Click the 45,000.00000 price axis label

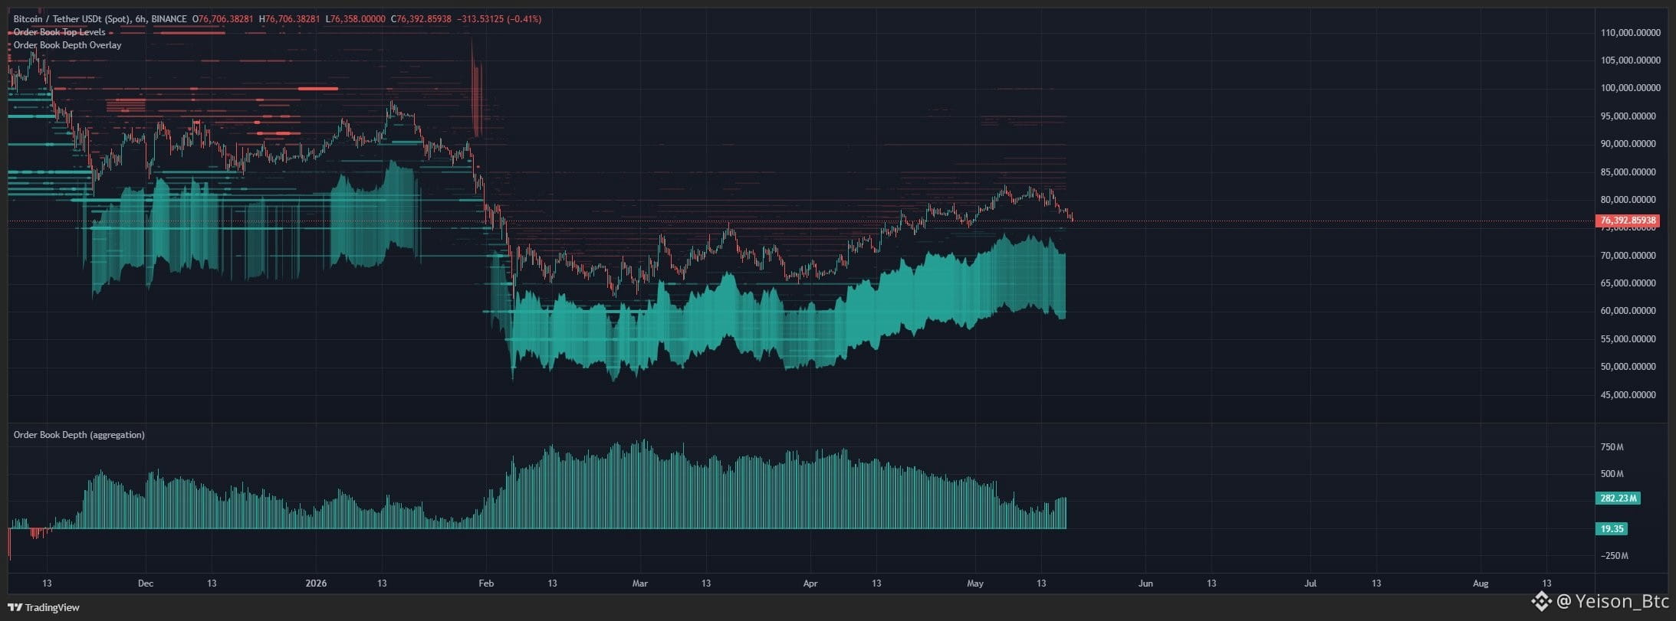[1628, 395]
